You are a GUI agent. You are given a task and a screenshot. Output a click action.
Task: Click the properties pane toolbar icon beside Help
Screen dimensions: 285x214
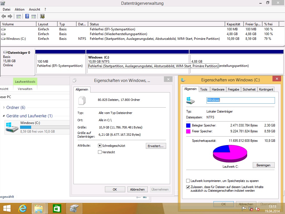click(34, 16)
